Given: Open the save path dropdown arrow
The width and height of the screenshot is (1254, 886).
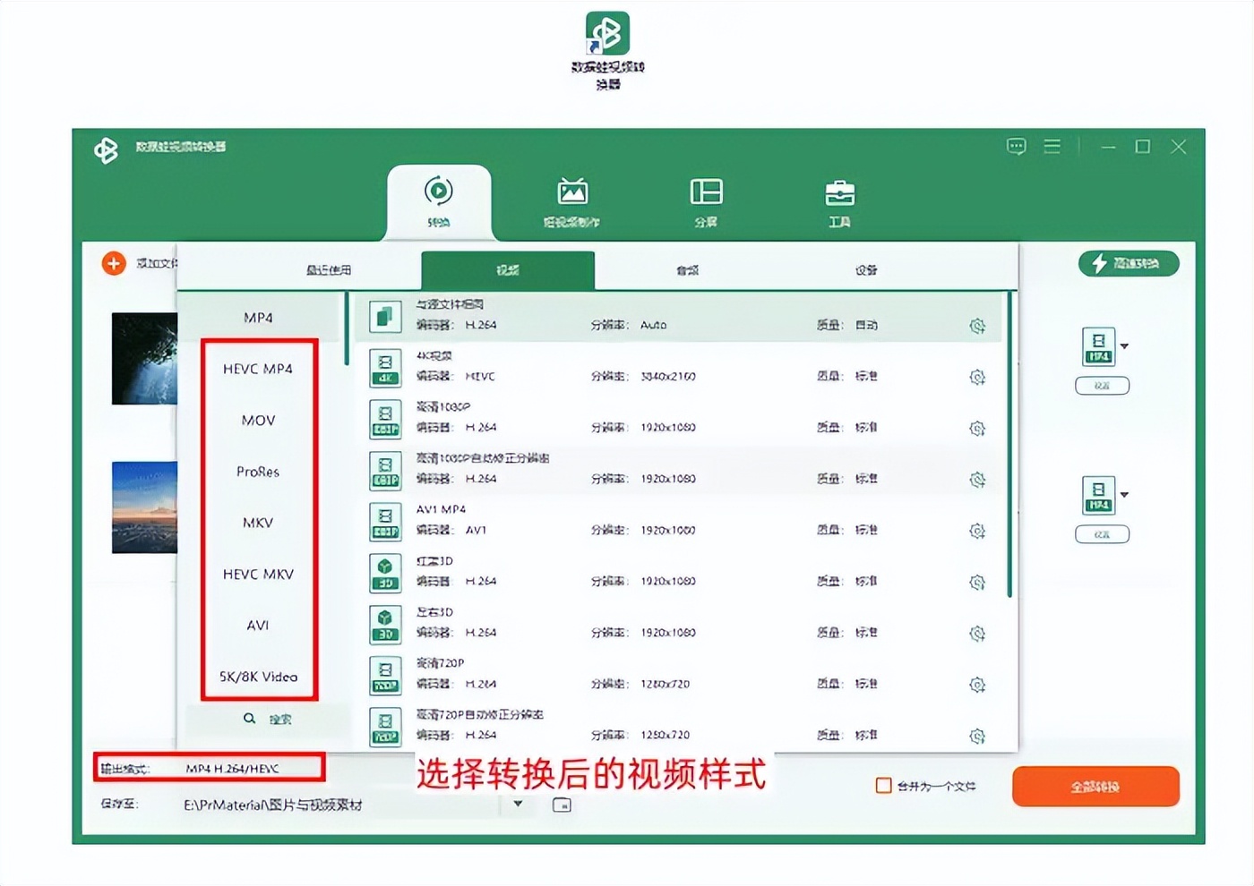Looking at the screenshot, I should pyautogui.click(x=518, y=804).
